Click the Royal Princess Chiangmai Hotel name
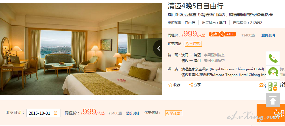The width and height of the screenshot is (285, 126). pyautogui.click(x=223, y=69)
